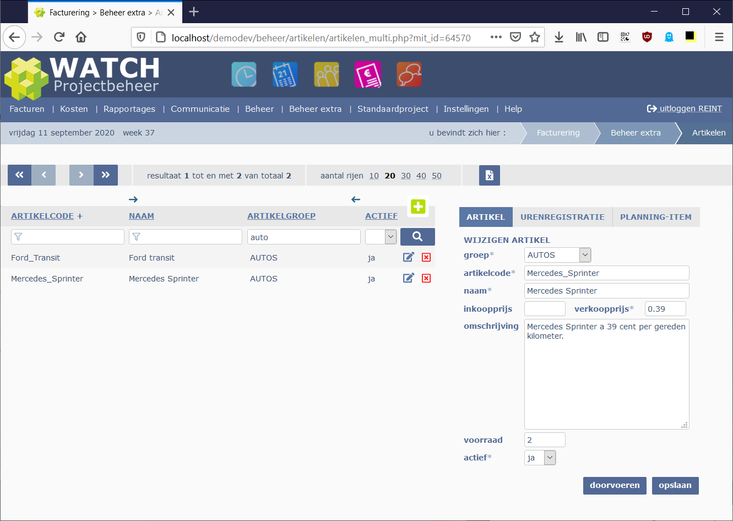Open the Facturen menu
The height and width of the screenshot is (521, 733).
[x=27, y=109]
